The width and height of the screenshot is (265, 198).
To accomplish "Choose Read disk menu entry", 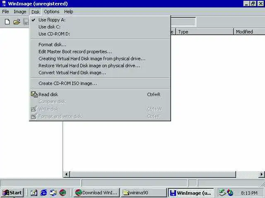I will click(x=100, y=94).
